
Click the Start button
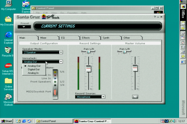tap(7, 121)
